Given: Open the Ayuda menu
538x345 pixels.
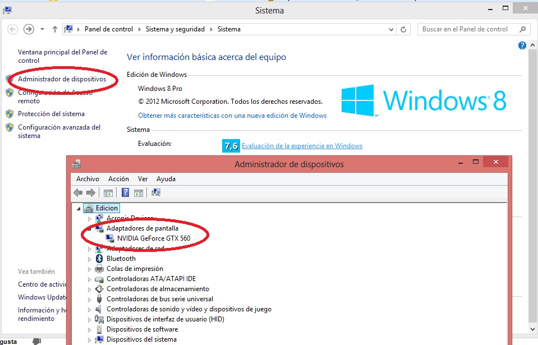Looking at the screenshot, I should point(166,179).
